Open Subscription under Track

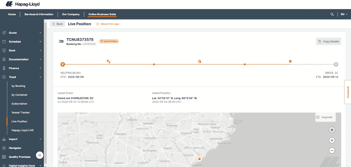tap(19, 104)
